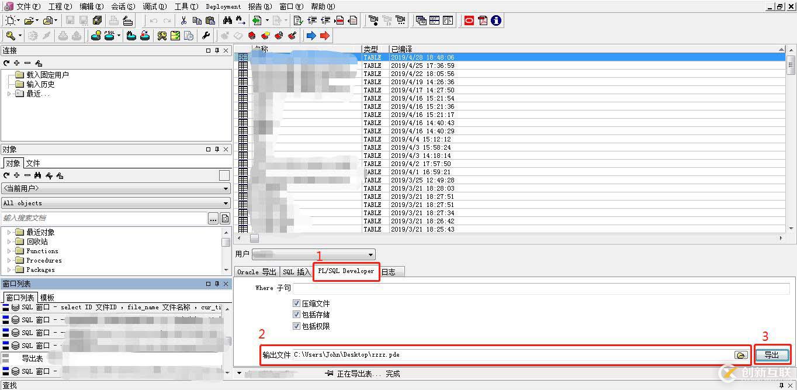Screen dimensions: 797x390
Task: Click the Find and replace icon
Action: (241, 20)
